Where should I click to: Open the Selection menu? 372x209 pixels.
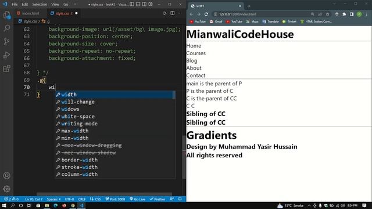pyautogui.click(x=40, y=4)
